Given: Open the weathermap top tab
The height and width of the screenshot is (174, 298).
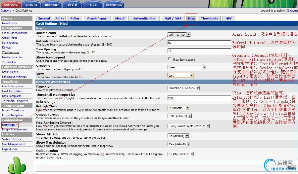Looking at the screenshot, I should (114, 4).
